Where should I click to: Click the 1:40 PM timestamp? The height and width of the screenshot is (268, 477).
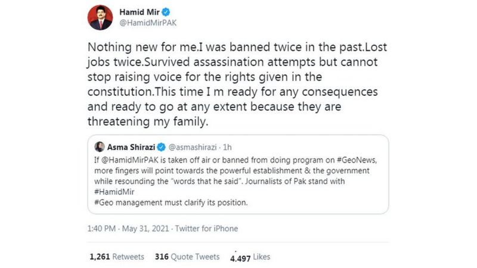coord(101,229)
